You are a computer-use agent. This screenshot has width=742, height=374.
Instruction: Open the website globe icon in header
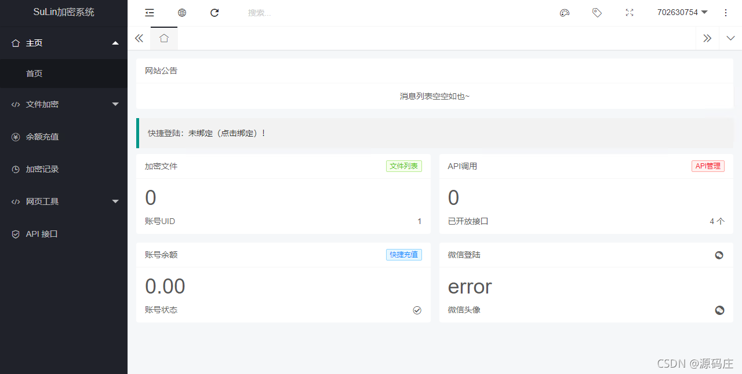(182, 13)
